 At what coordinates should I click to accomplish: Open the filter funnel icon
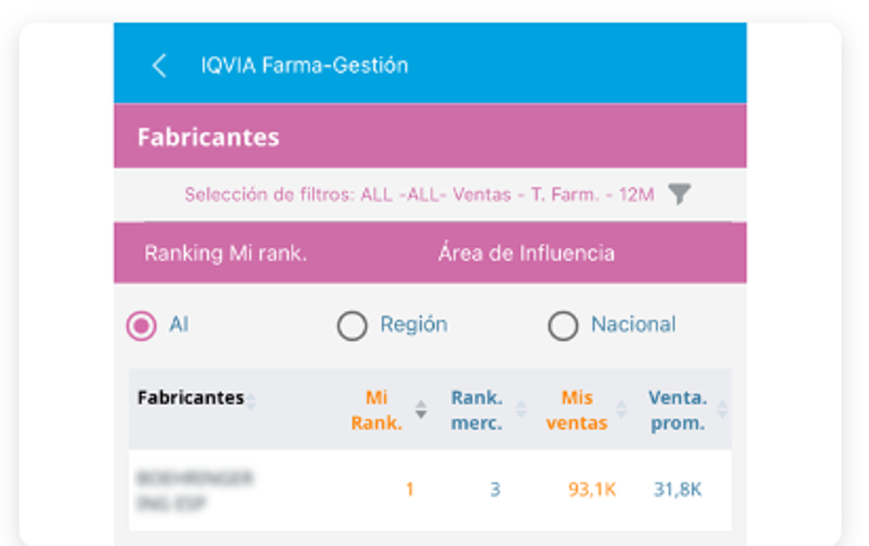point(679,194)
